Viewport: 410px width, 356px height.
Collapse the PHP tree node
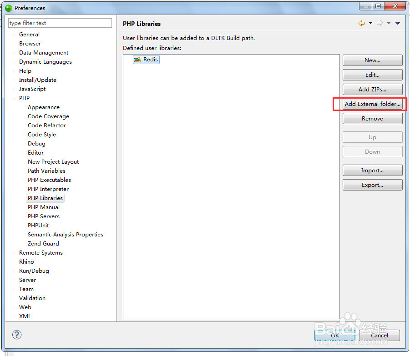[x=15, y=99]
